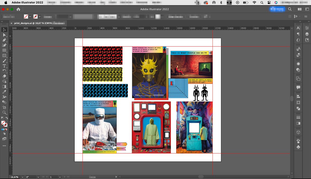Screen dimensions: 311x179
Task: Close the print_designs.ai tab
Action: coord(11,23)
